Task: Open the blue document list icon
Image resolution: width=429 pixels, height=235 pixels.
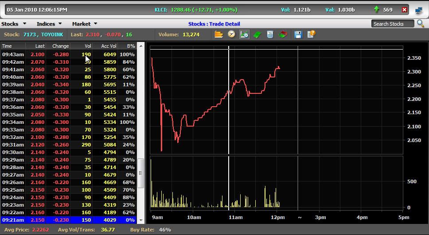Action: (269, 35)
